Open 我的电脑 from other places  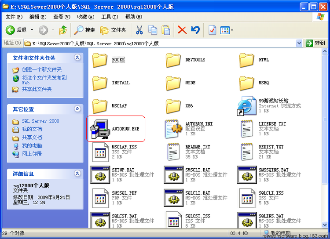(x=32, y=146)
